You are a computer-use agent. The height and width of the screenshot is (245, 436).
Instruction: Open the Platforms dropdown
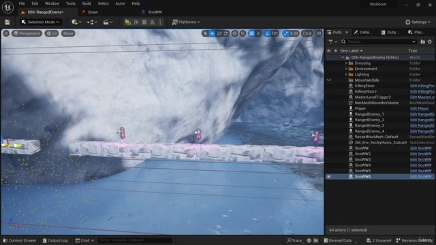click(x=186, y=22)
